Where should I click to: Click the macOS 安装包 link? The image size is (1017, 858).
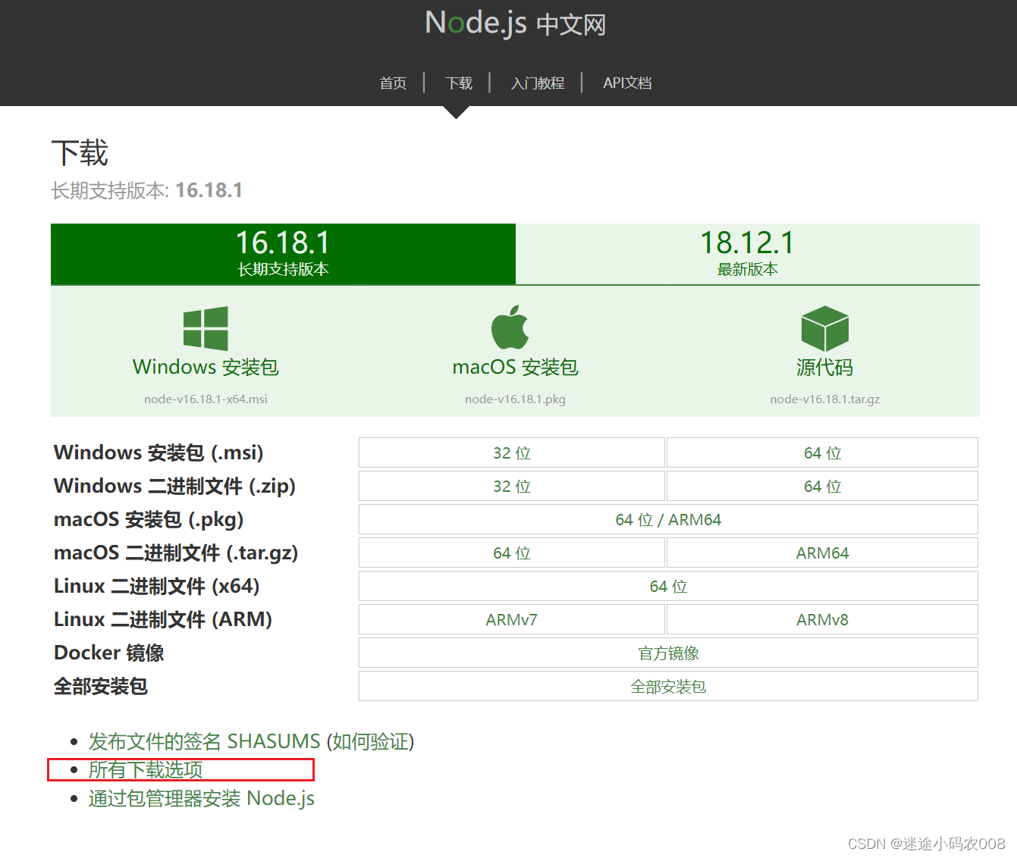(516, 367)
